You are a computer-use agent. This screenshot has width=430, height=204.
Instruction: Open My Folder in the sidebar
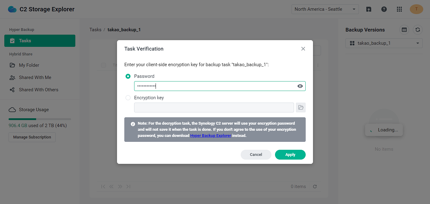coord(29,65)
